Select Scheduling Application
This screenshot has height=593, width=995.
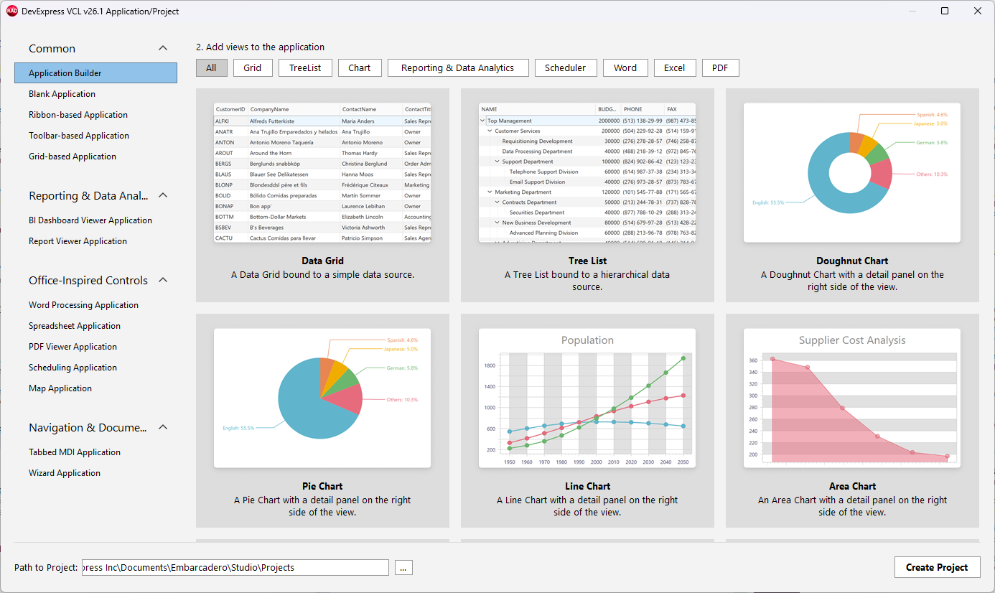pyautogui.click(x=95, y=368)
